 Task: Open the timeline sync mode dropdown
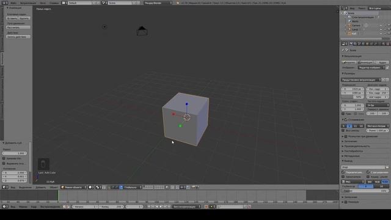tap(186, 207)
